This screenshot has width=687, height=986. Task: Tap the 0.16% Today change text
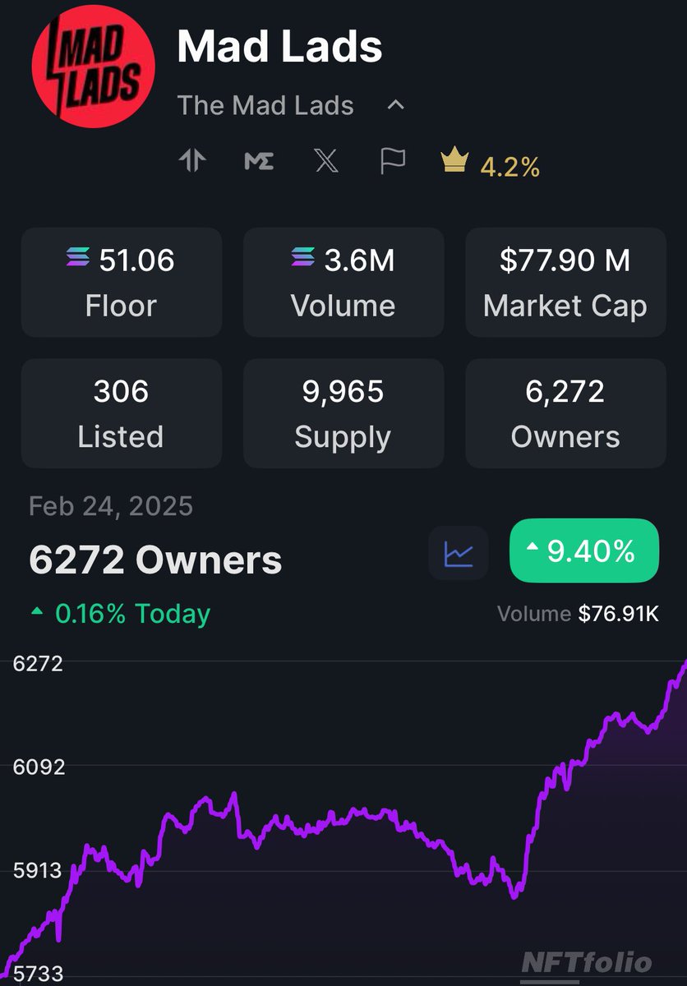pyautogui.click(x=132, y=614)
